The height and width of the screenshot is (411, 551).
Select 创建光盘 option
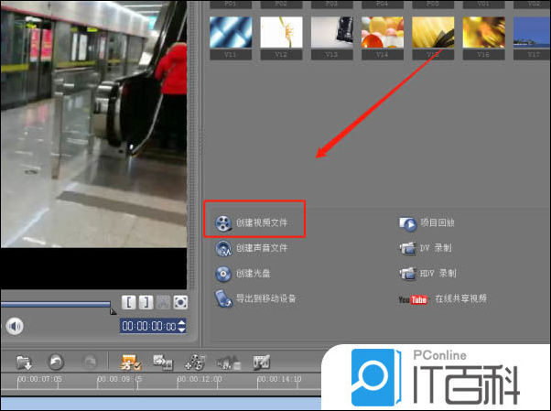coord(253,274)
